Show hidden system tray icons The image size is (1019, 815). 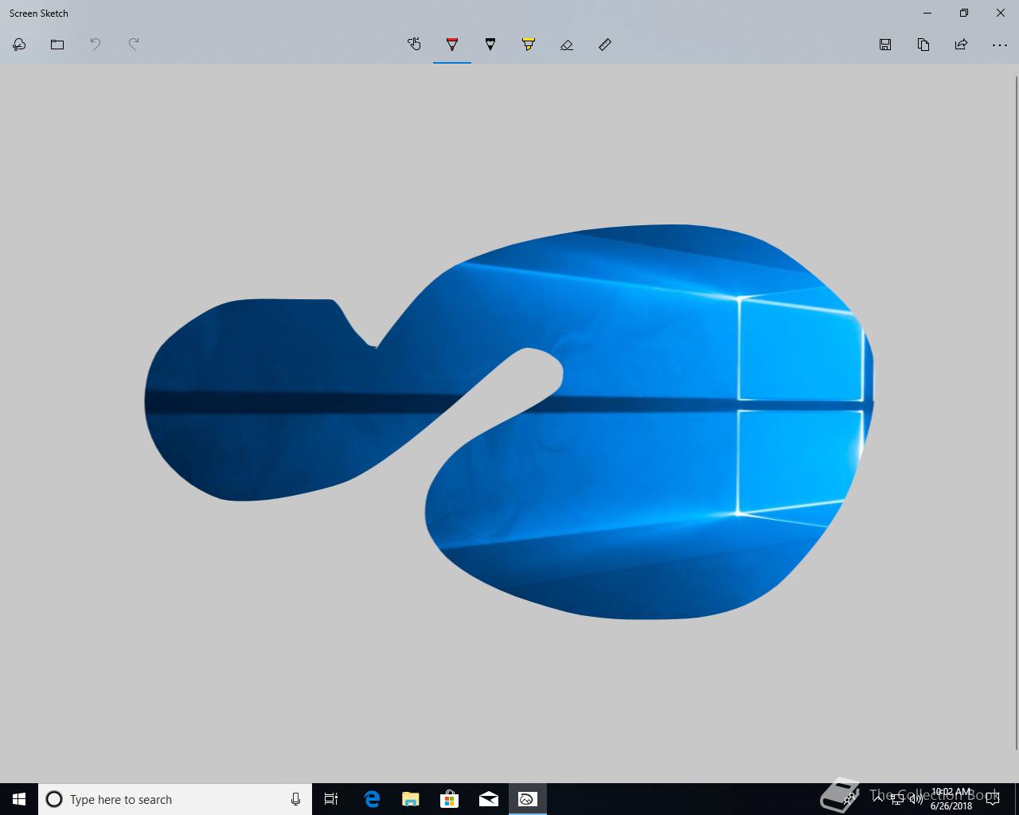tap(877, 799)
